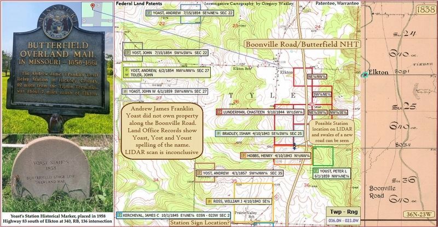Viewport: 438px width, 227px height.
Task: Select the 'Patentee, Warrantee' legend text
Action: pos(337,3)
